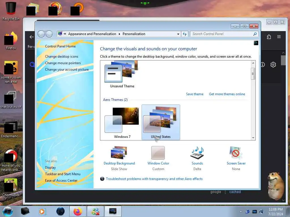Open the 'that but its c#' desktop icon
290x217 pixels.
(11, 100)
